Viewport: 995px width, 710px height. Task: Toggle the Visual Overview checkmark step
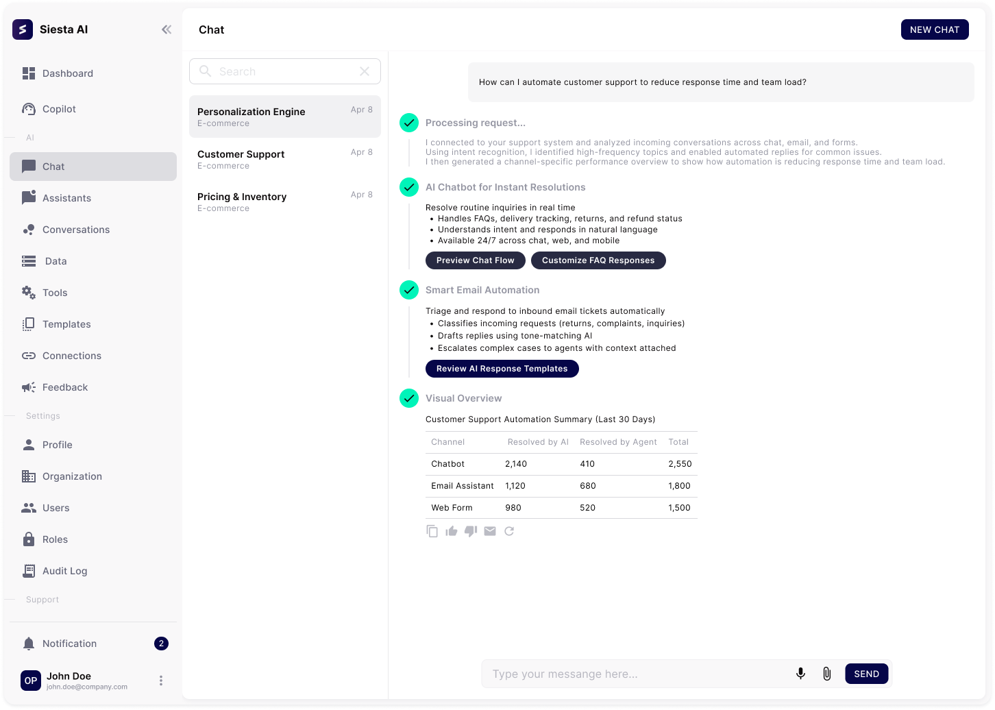(x=409, y=398)
